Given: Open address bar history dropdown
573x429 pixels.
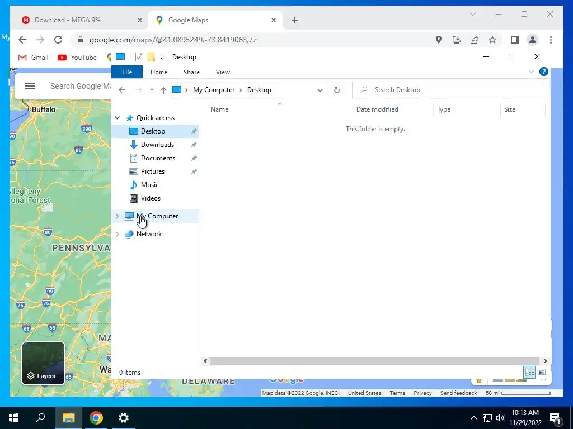Looking at the screenshot, I should click(x=320, y=90).
